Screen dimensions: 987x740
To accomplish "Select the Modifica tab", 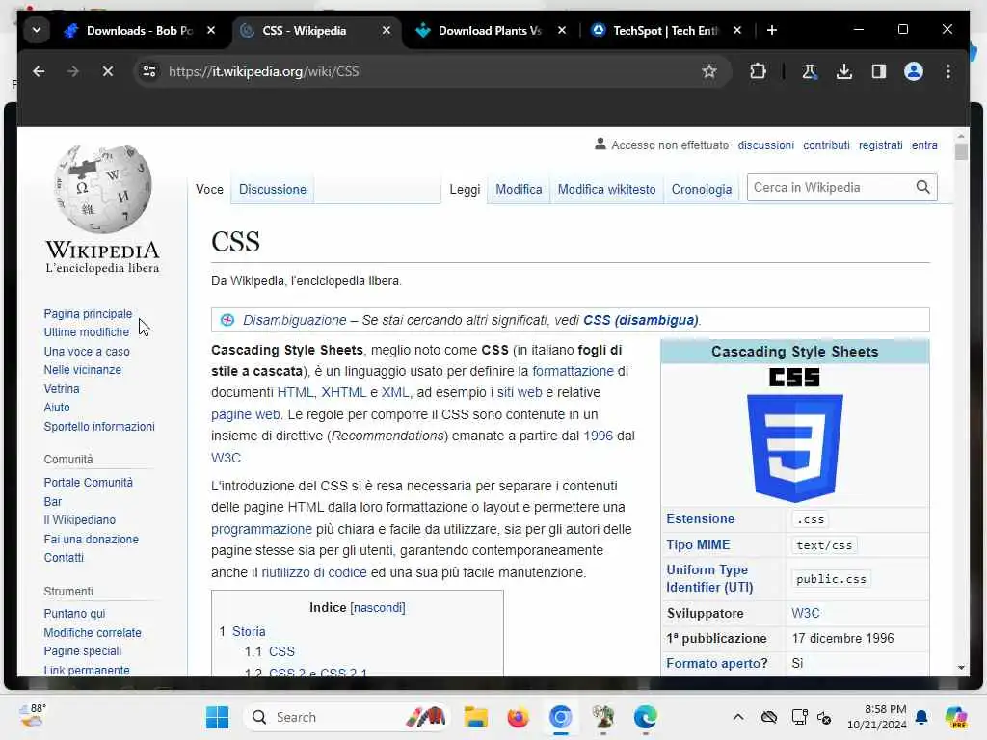I will tap(519, 190).
